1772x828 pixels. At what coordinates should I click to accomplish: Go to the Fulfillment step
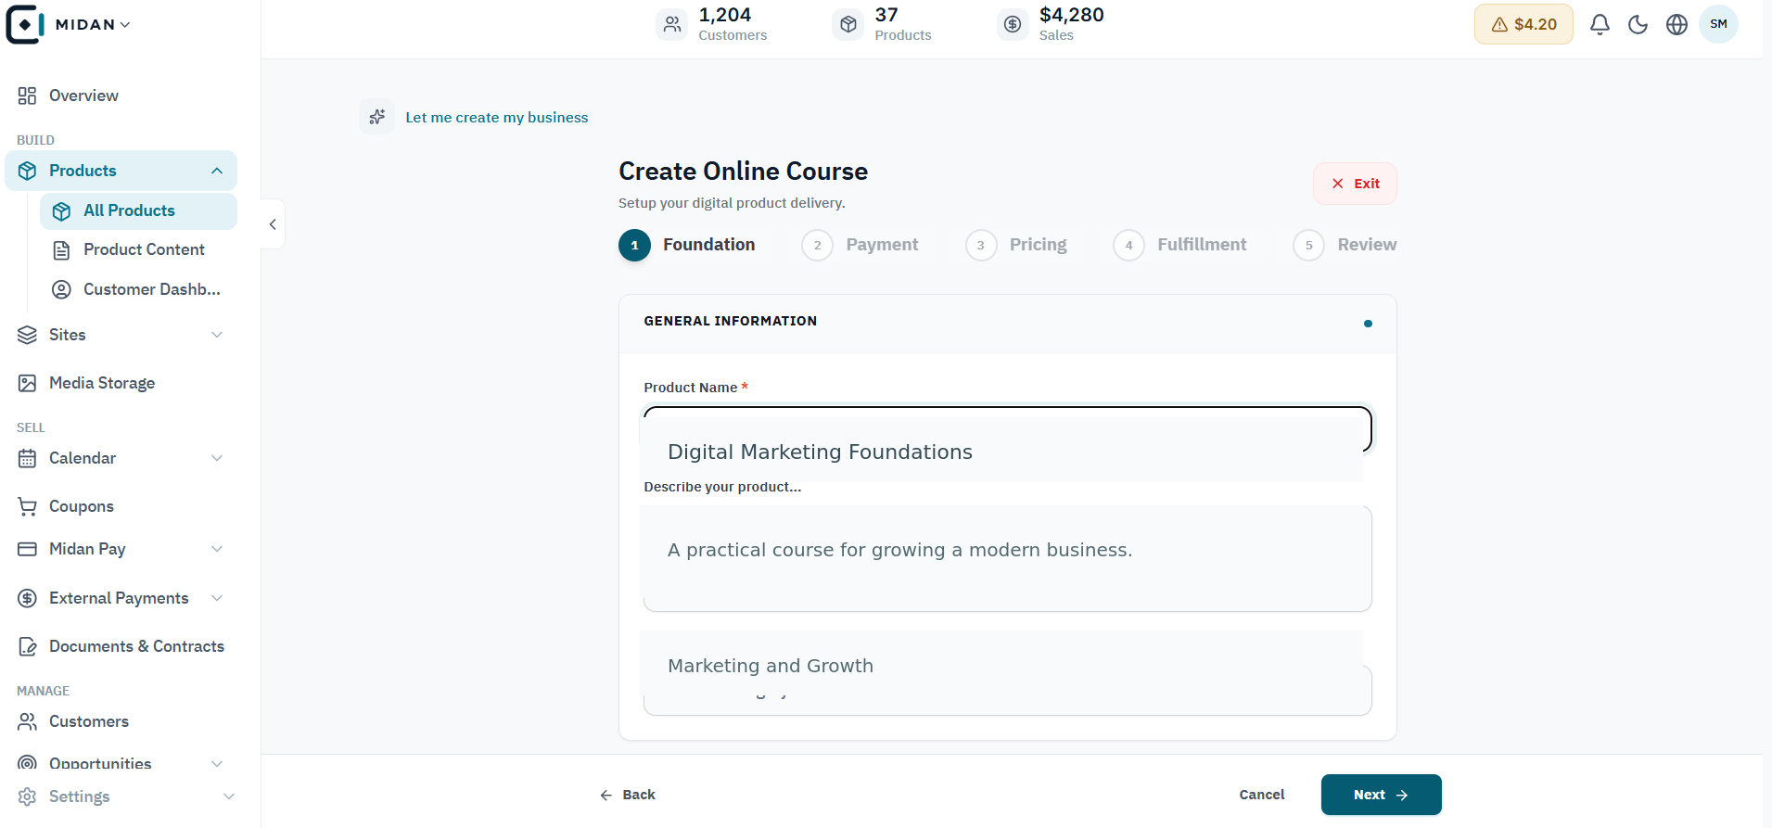pos(1179,245)
